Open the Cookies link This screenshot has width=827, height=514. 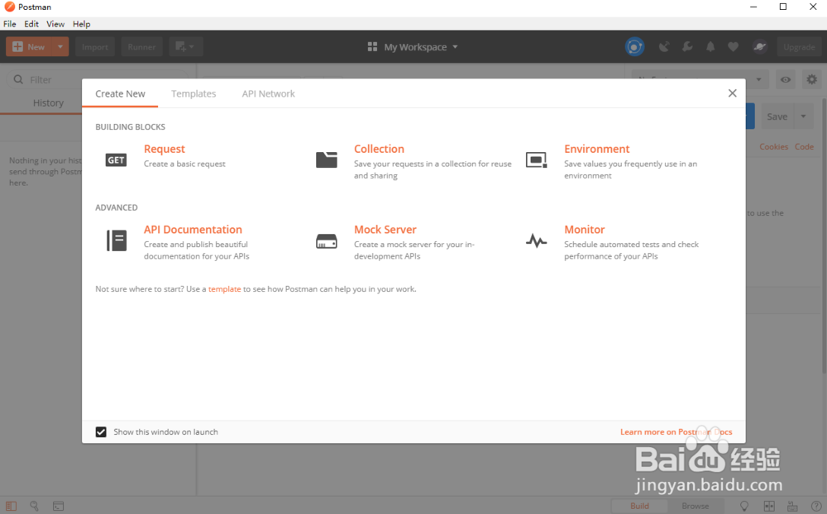pyautogui.click(x=774, y=146)
